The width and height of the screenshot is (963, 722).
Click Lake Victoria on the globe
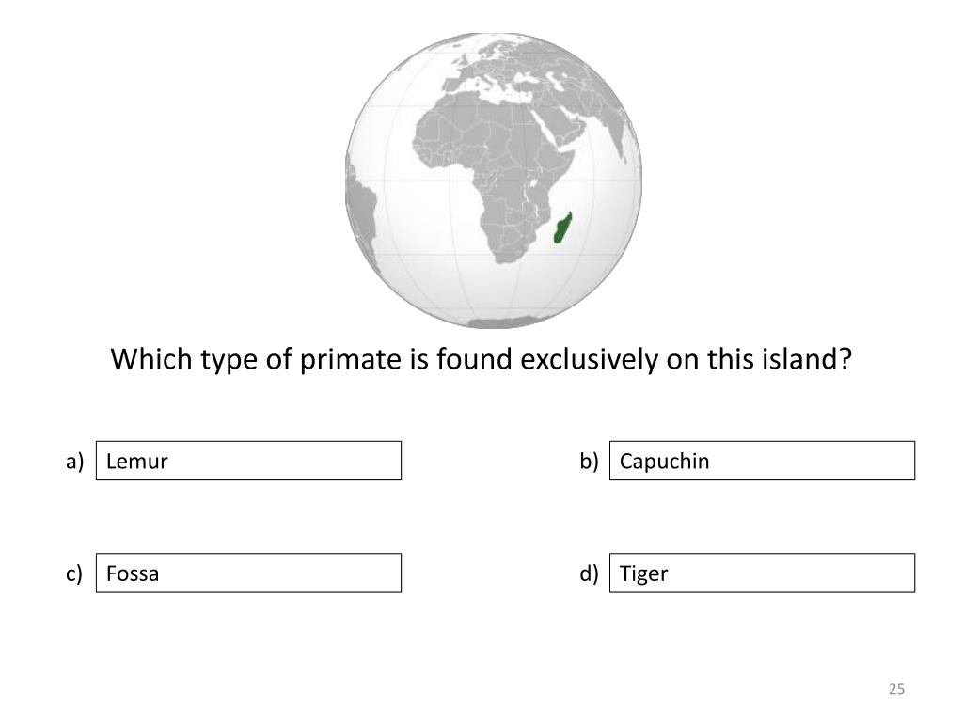535,182
